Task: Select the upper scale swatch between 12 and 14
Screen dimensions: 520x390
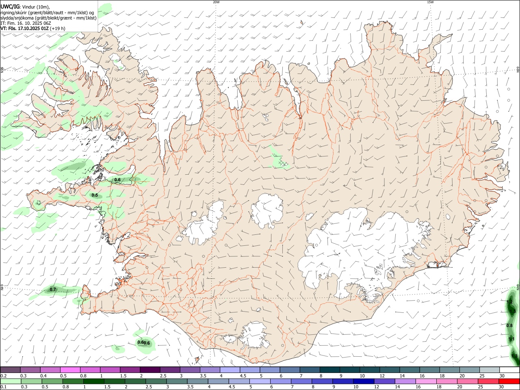Action: 389,370
